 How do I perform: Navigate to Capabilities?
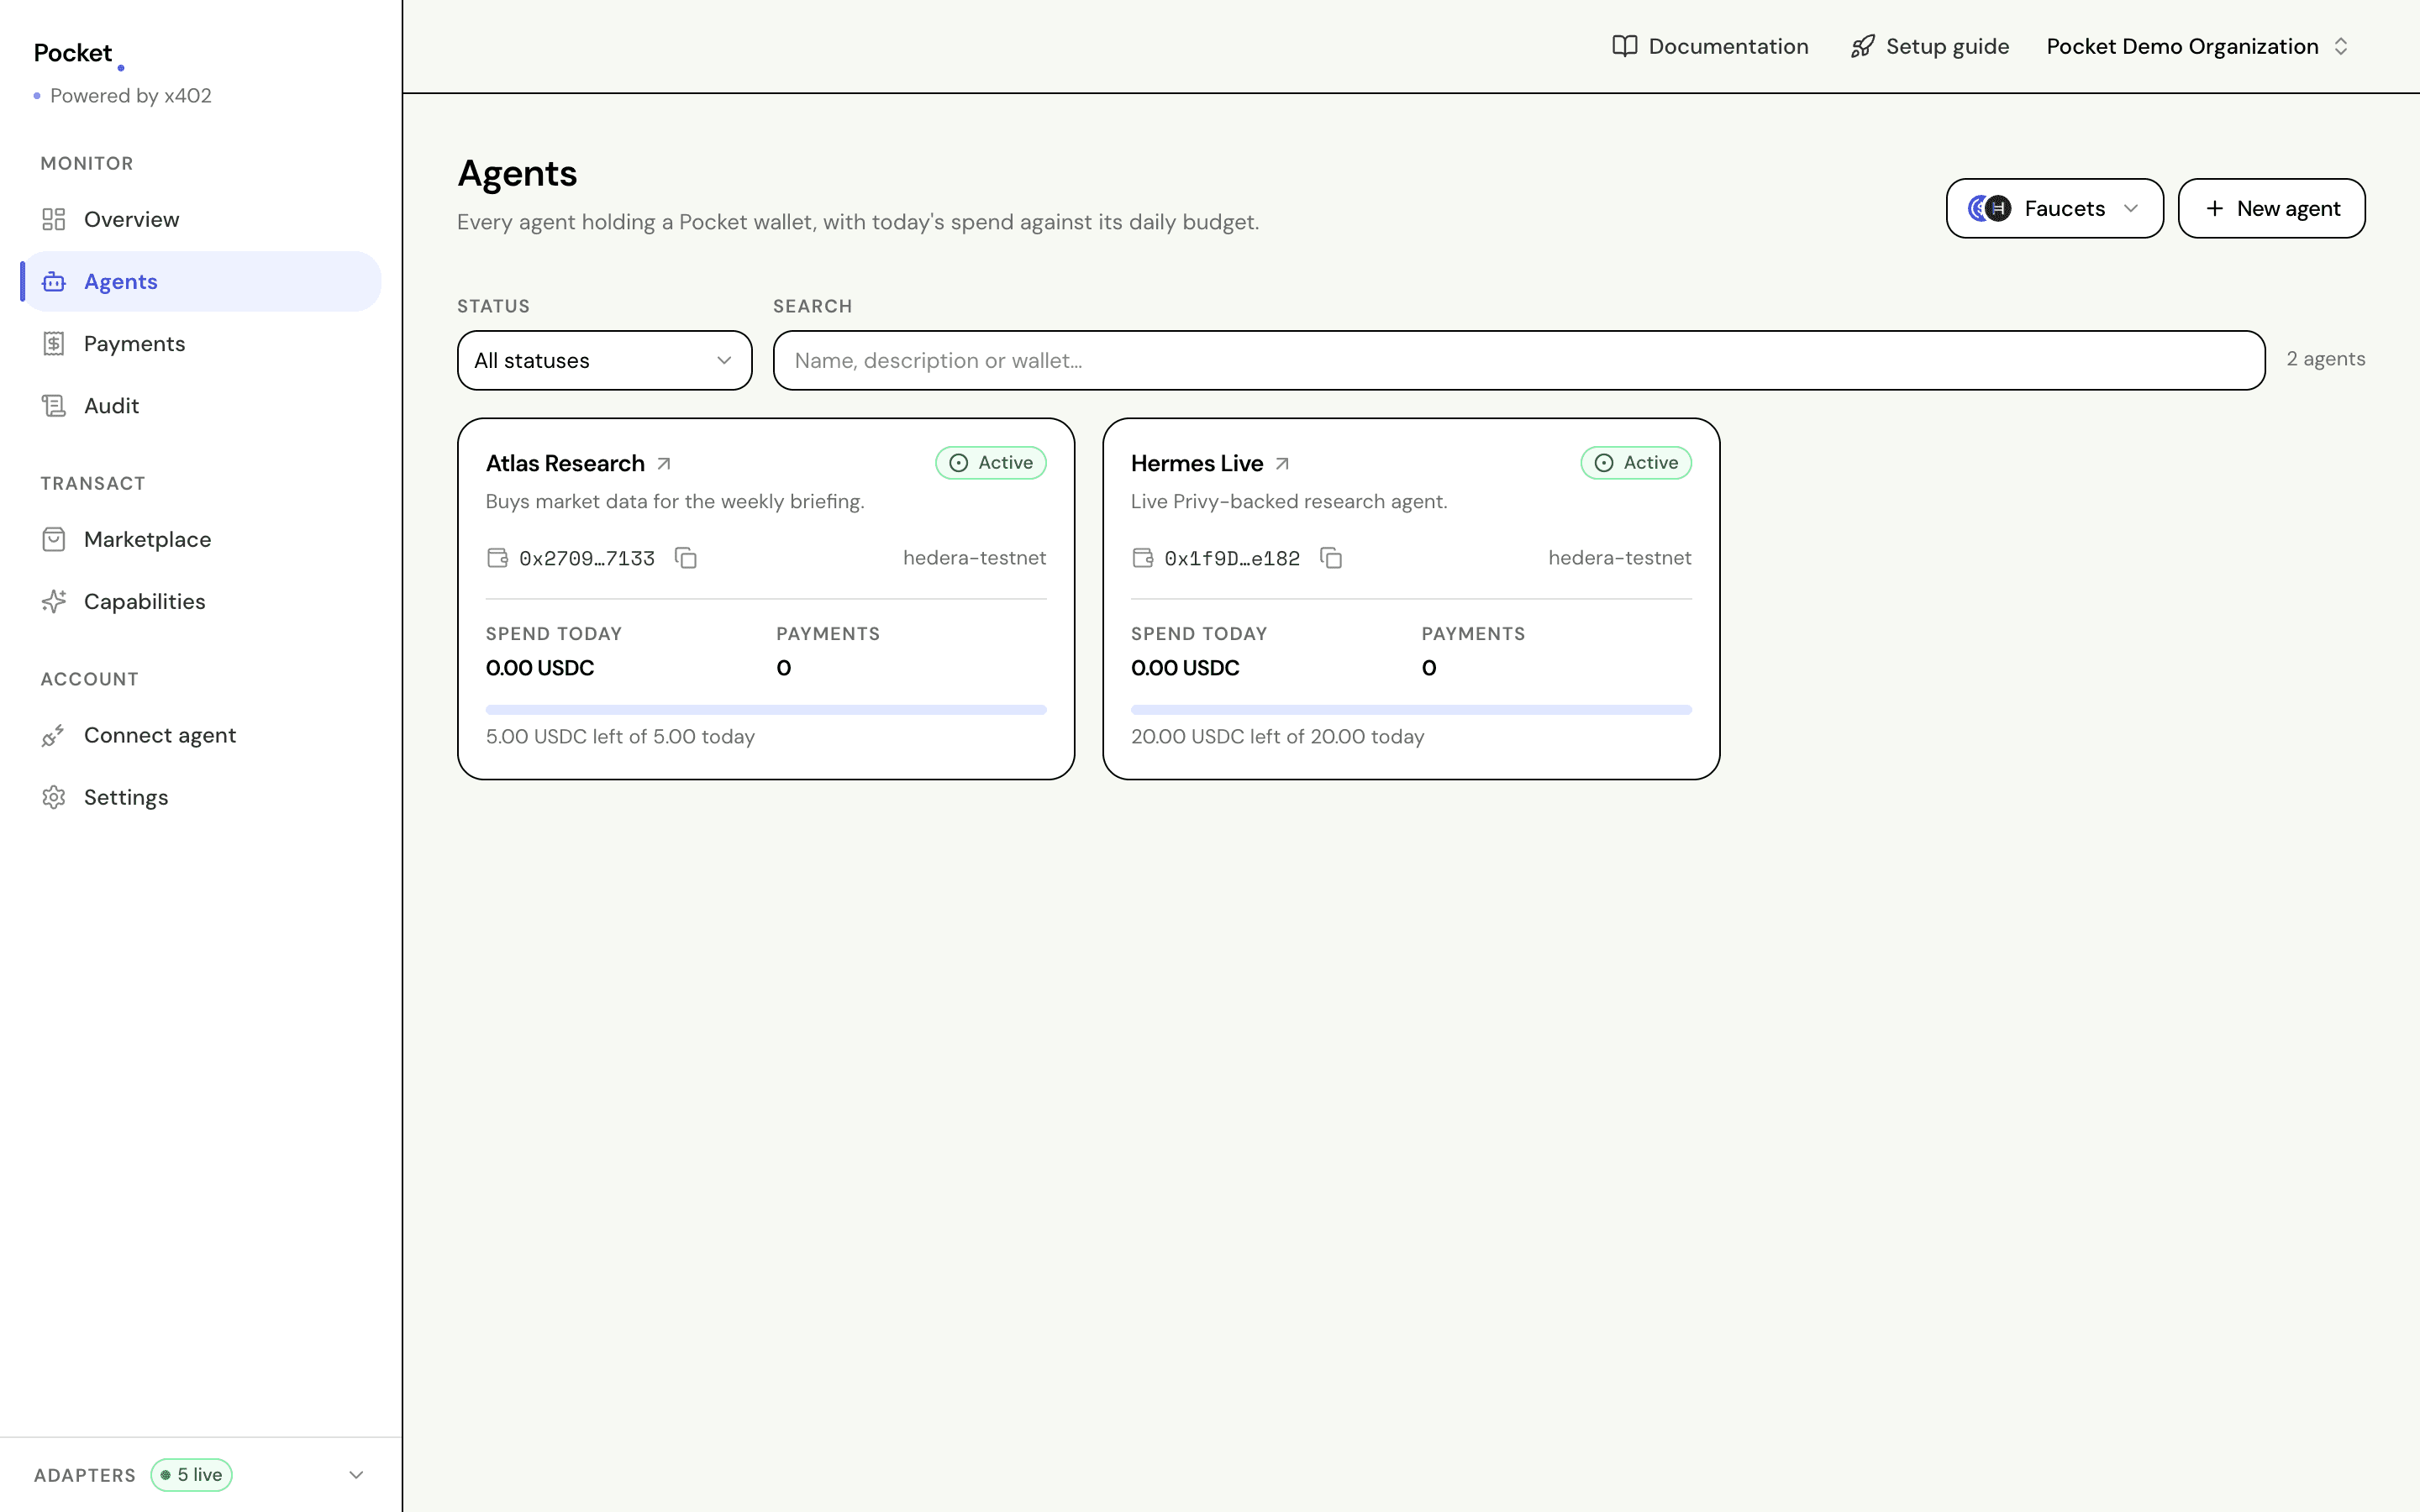[200, 602]
